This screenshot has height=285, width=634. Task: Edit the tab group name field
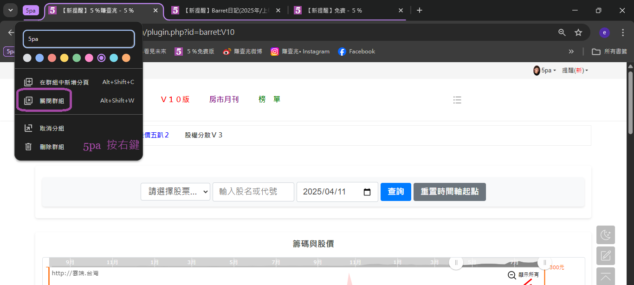point(79,39)
